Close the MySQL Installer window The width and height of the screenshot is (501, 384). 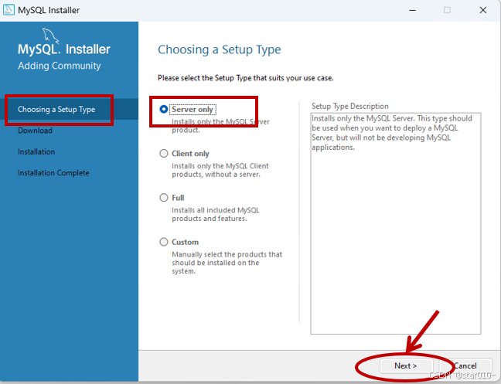pyautogui.click(x=482, y=10)
